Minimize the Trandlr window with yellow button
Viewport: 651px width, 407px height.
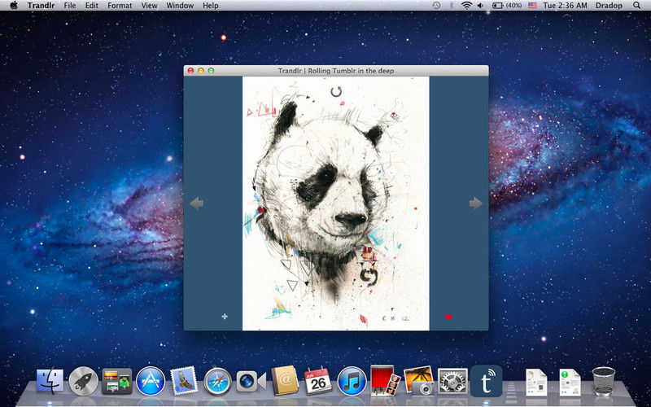click(201, 71)
